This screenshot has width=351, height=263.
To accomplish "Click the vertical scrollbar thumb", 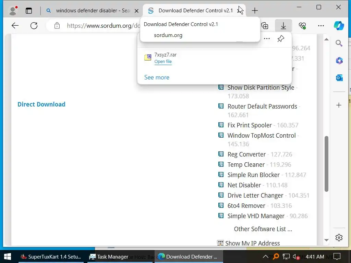I will tap(326, 164).
